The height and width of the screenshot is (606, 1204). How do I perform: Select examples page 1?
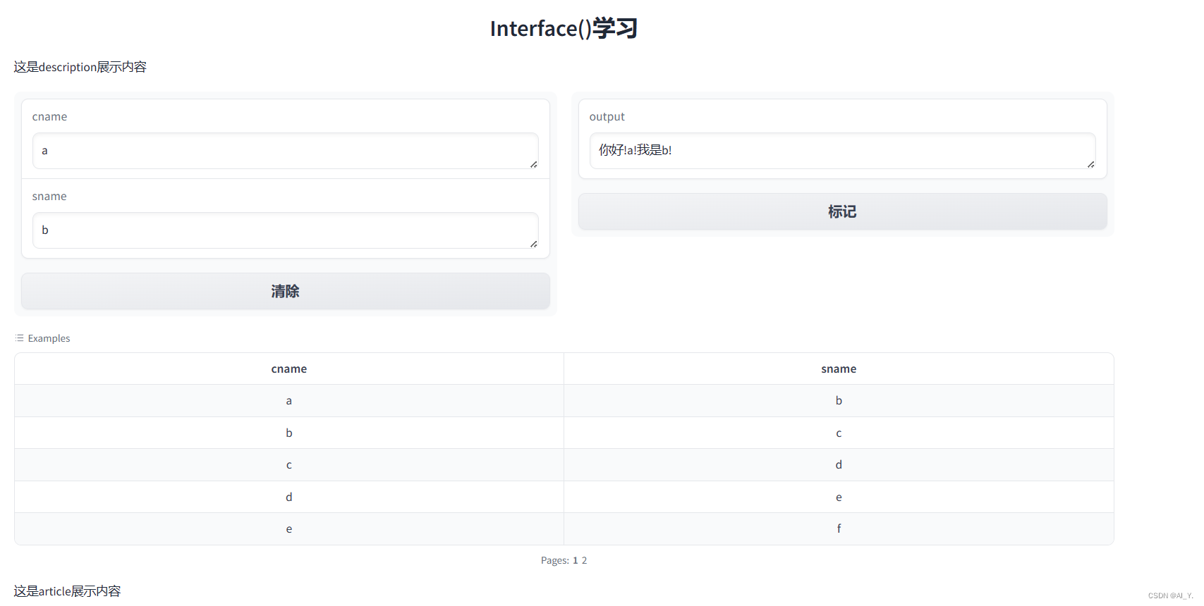point(575,560)
